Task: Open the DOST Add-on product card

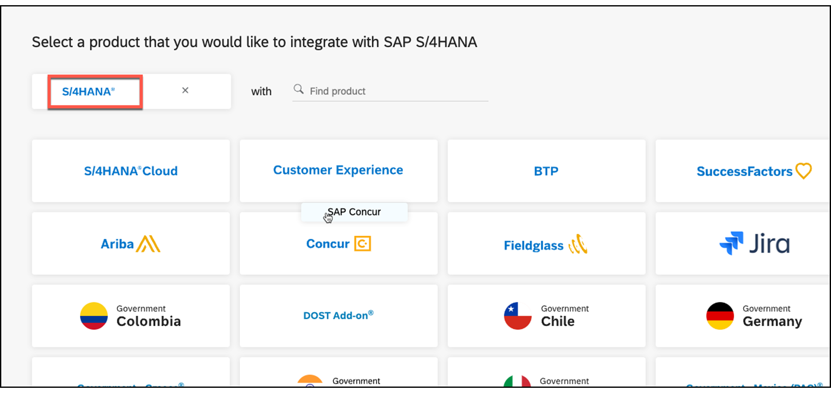Action: (x=339, y=316)
